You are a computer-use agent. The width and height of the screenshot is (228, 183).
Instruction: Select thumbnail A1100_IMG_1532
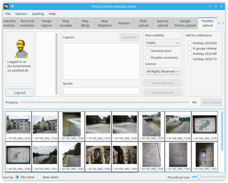tap(18, 126)
